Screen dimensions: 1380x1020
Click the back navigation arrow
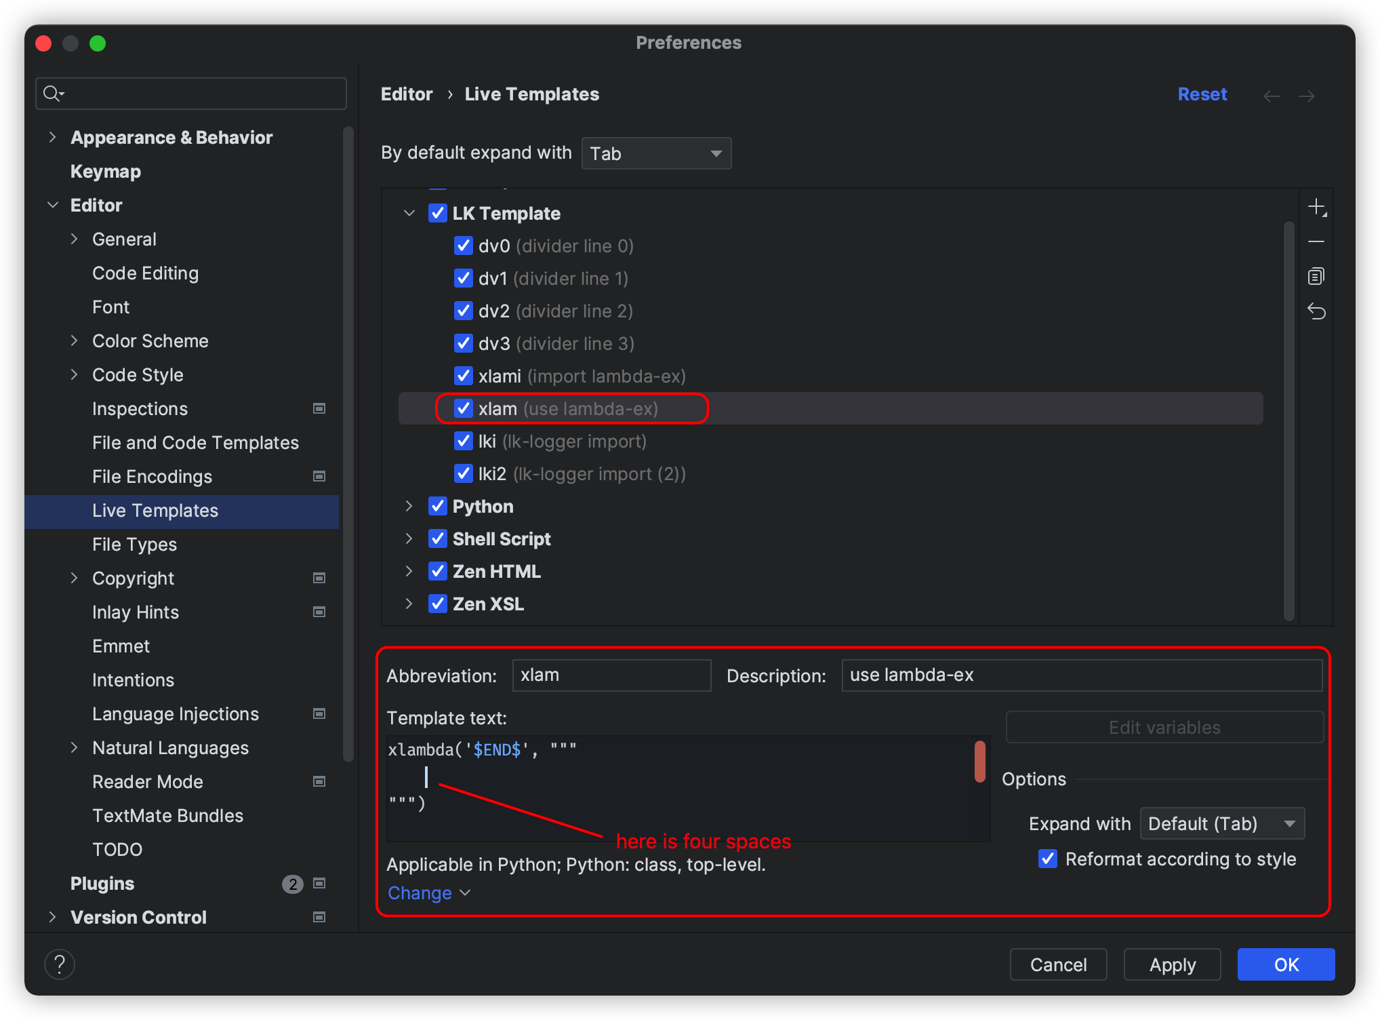pos(1272,96)
